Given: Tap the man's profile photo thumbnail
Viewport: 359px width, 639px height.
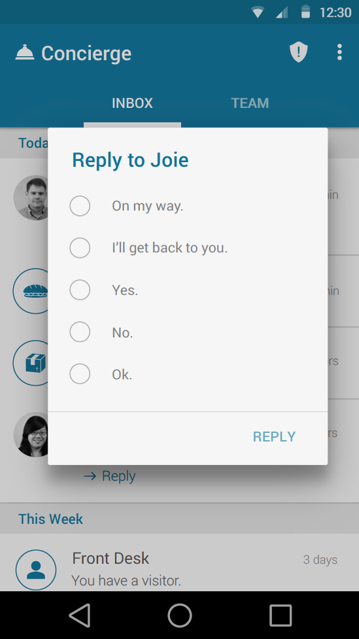Looking at the screenshot, I should pyautogui.click(x=31, y=198).
